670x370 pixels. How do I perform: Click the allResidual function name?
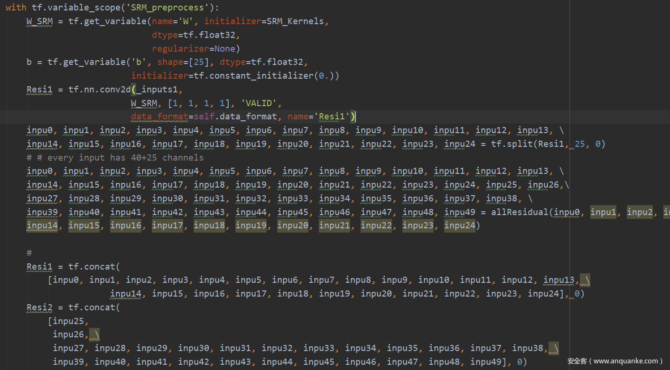(520, 212)
